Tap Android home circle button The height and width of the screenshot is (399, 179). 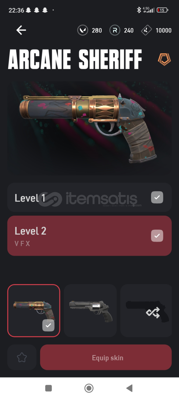(89, 388)
